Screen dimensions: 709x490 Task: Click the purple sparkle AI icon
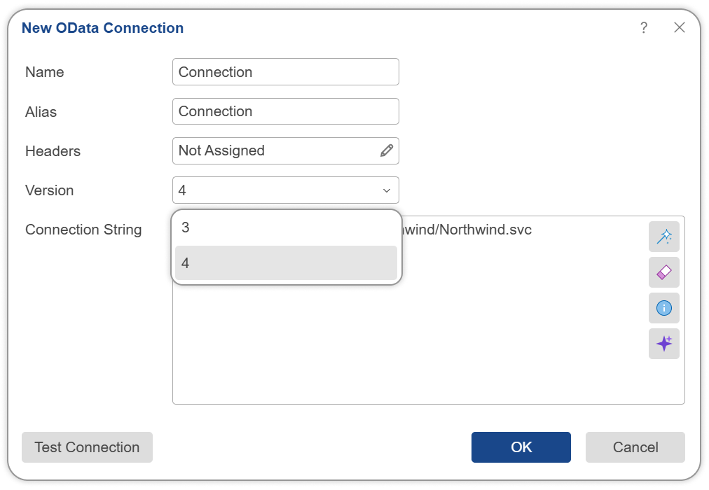tap(663, 344)
